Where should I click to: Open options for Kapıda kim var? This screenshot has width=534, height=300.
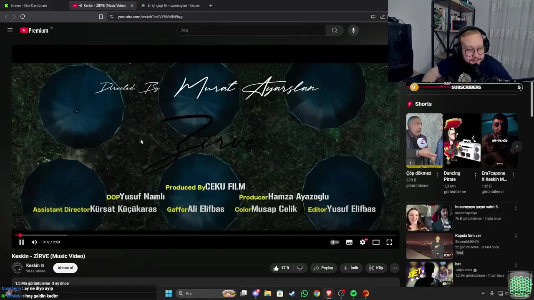pos(516,236)
